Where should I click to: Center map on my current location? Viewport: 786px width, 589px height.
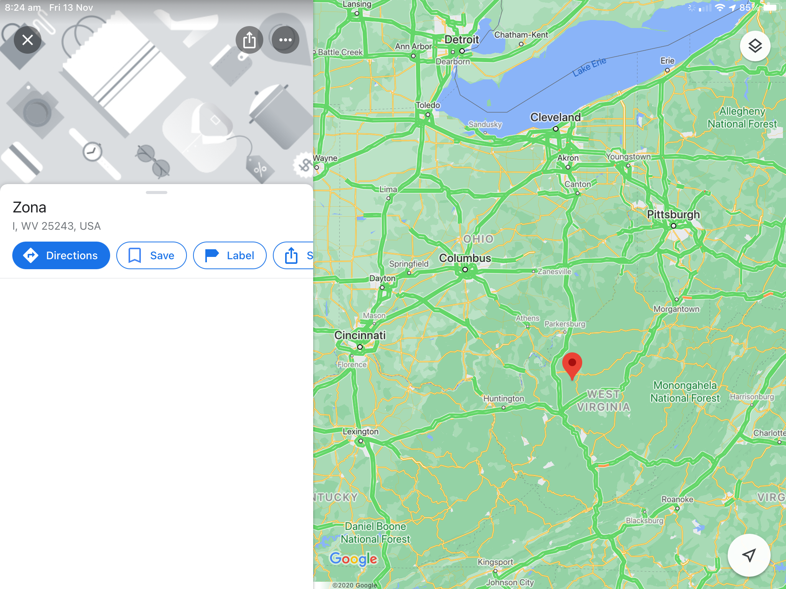tap(749, 555)
